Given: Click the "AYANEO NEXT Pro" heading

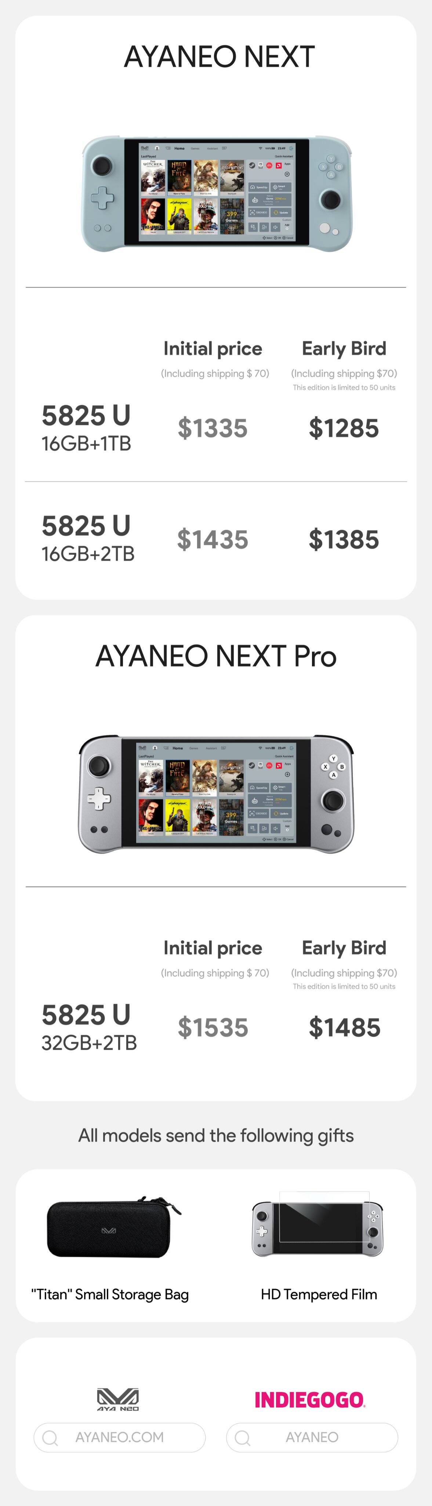Looking at the screenshot, I should [x=216, y=656].
